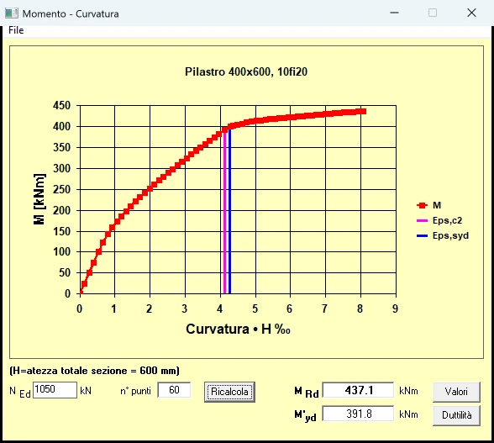Click the 'Eps,c2' legend text
This screenshot has height=443, width=494.
click(x=447, y=221)
